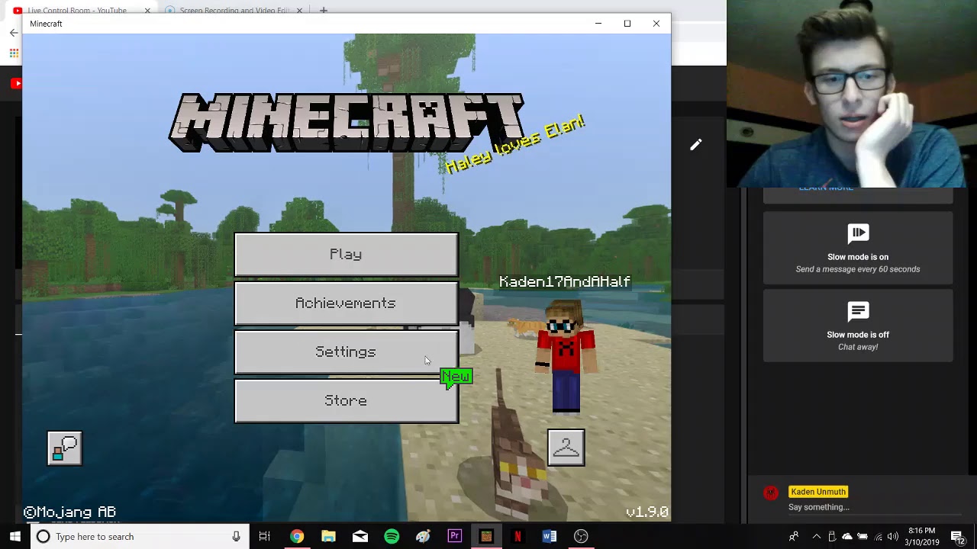Minimize the Minecraft window
Image resolution: width=977 pixels, height=549 pixels.
point(598,24)
